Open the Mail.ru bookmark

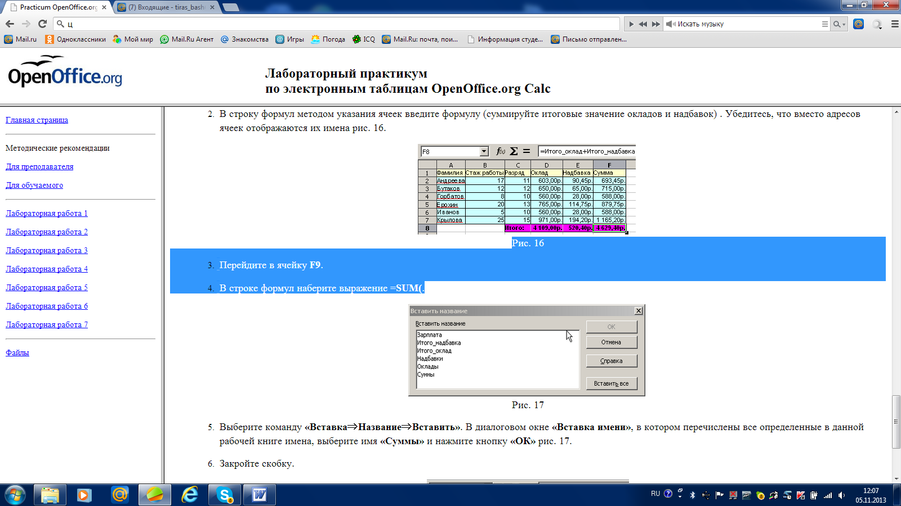click(x=20, y=39)
